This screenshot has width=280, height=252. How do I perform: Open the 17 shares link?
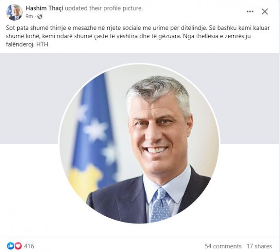pyautogui.click(x=259, y=246)
